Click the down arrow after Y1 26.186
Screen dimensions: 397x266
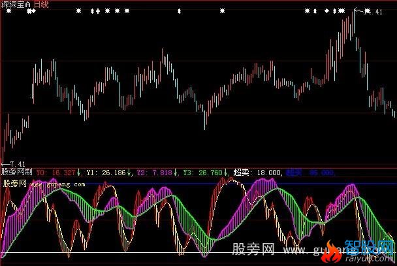129,173
